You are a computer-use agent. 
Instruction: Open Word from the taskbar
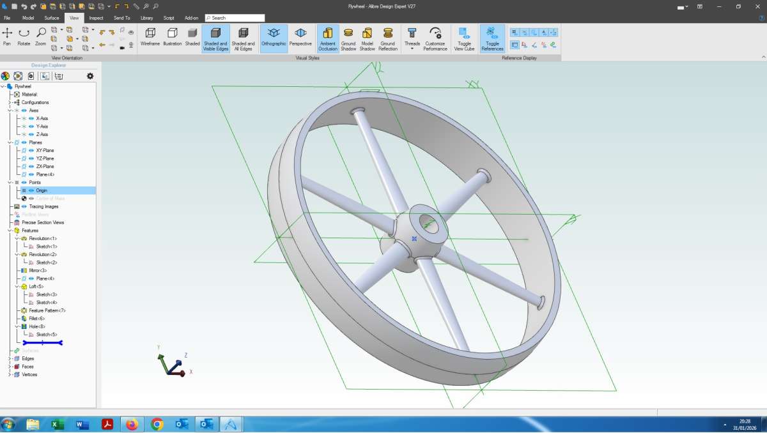[82, 424]
